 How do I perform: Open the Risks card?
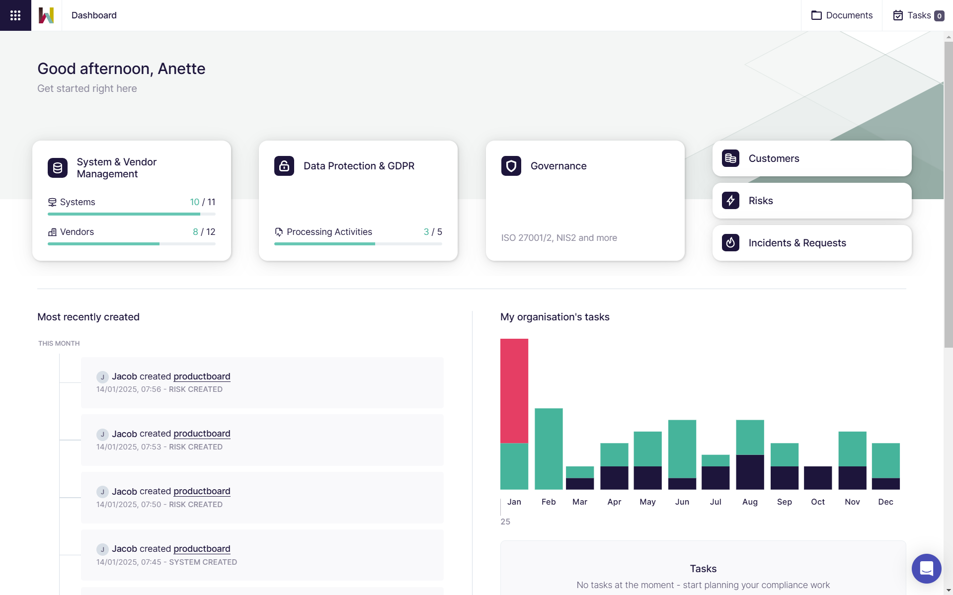coord(812,201)
